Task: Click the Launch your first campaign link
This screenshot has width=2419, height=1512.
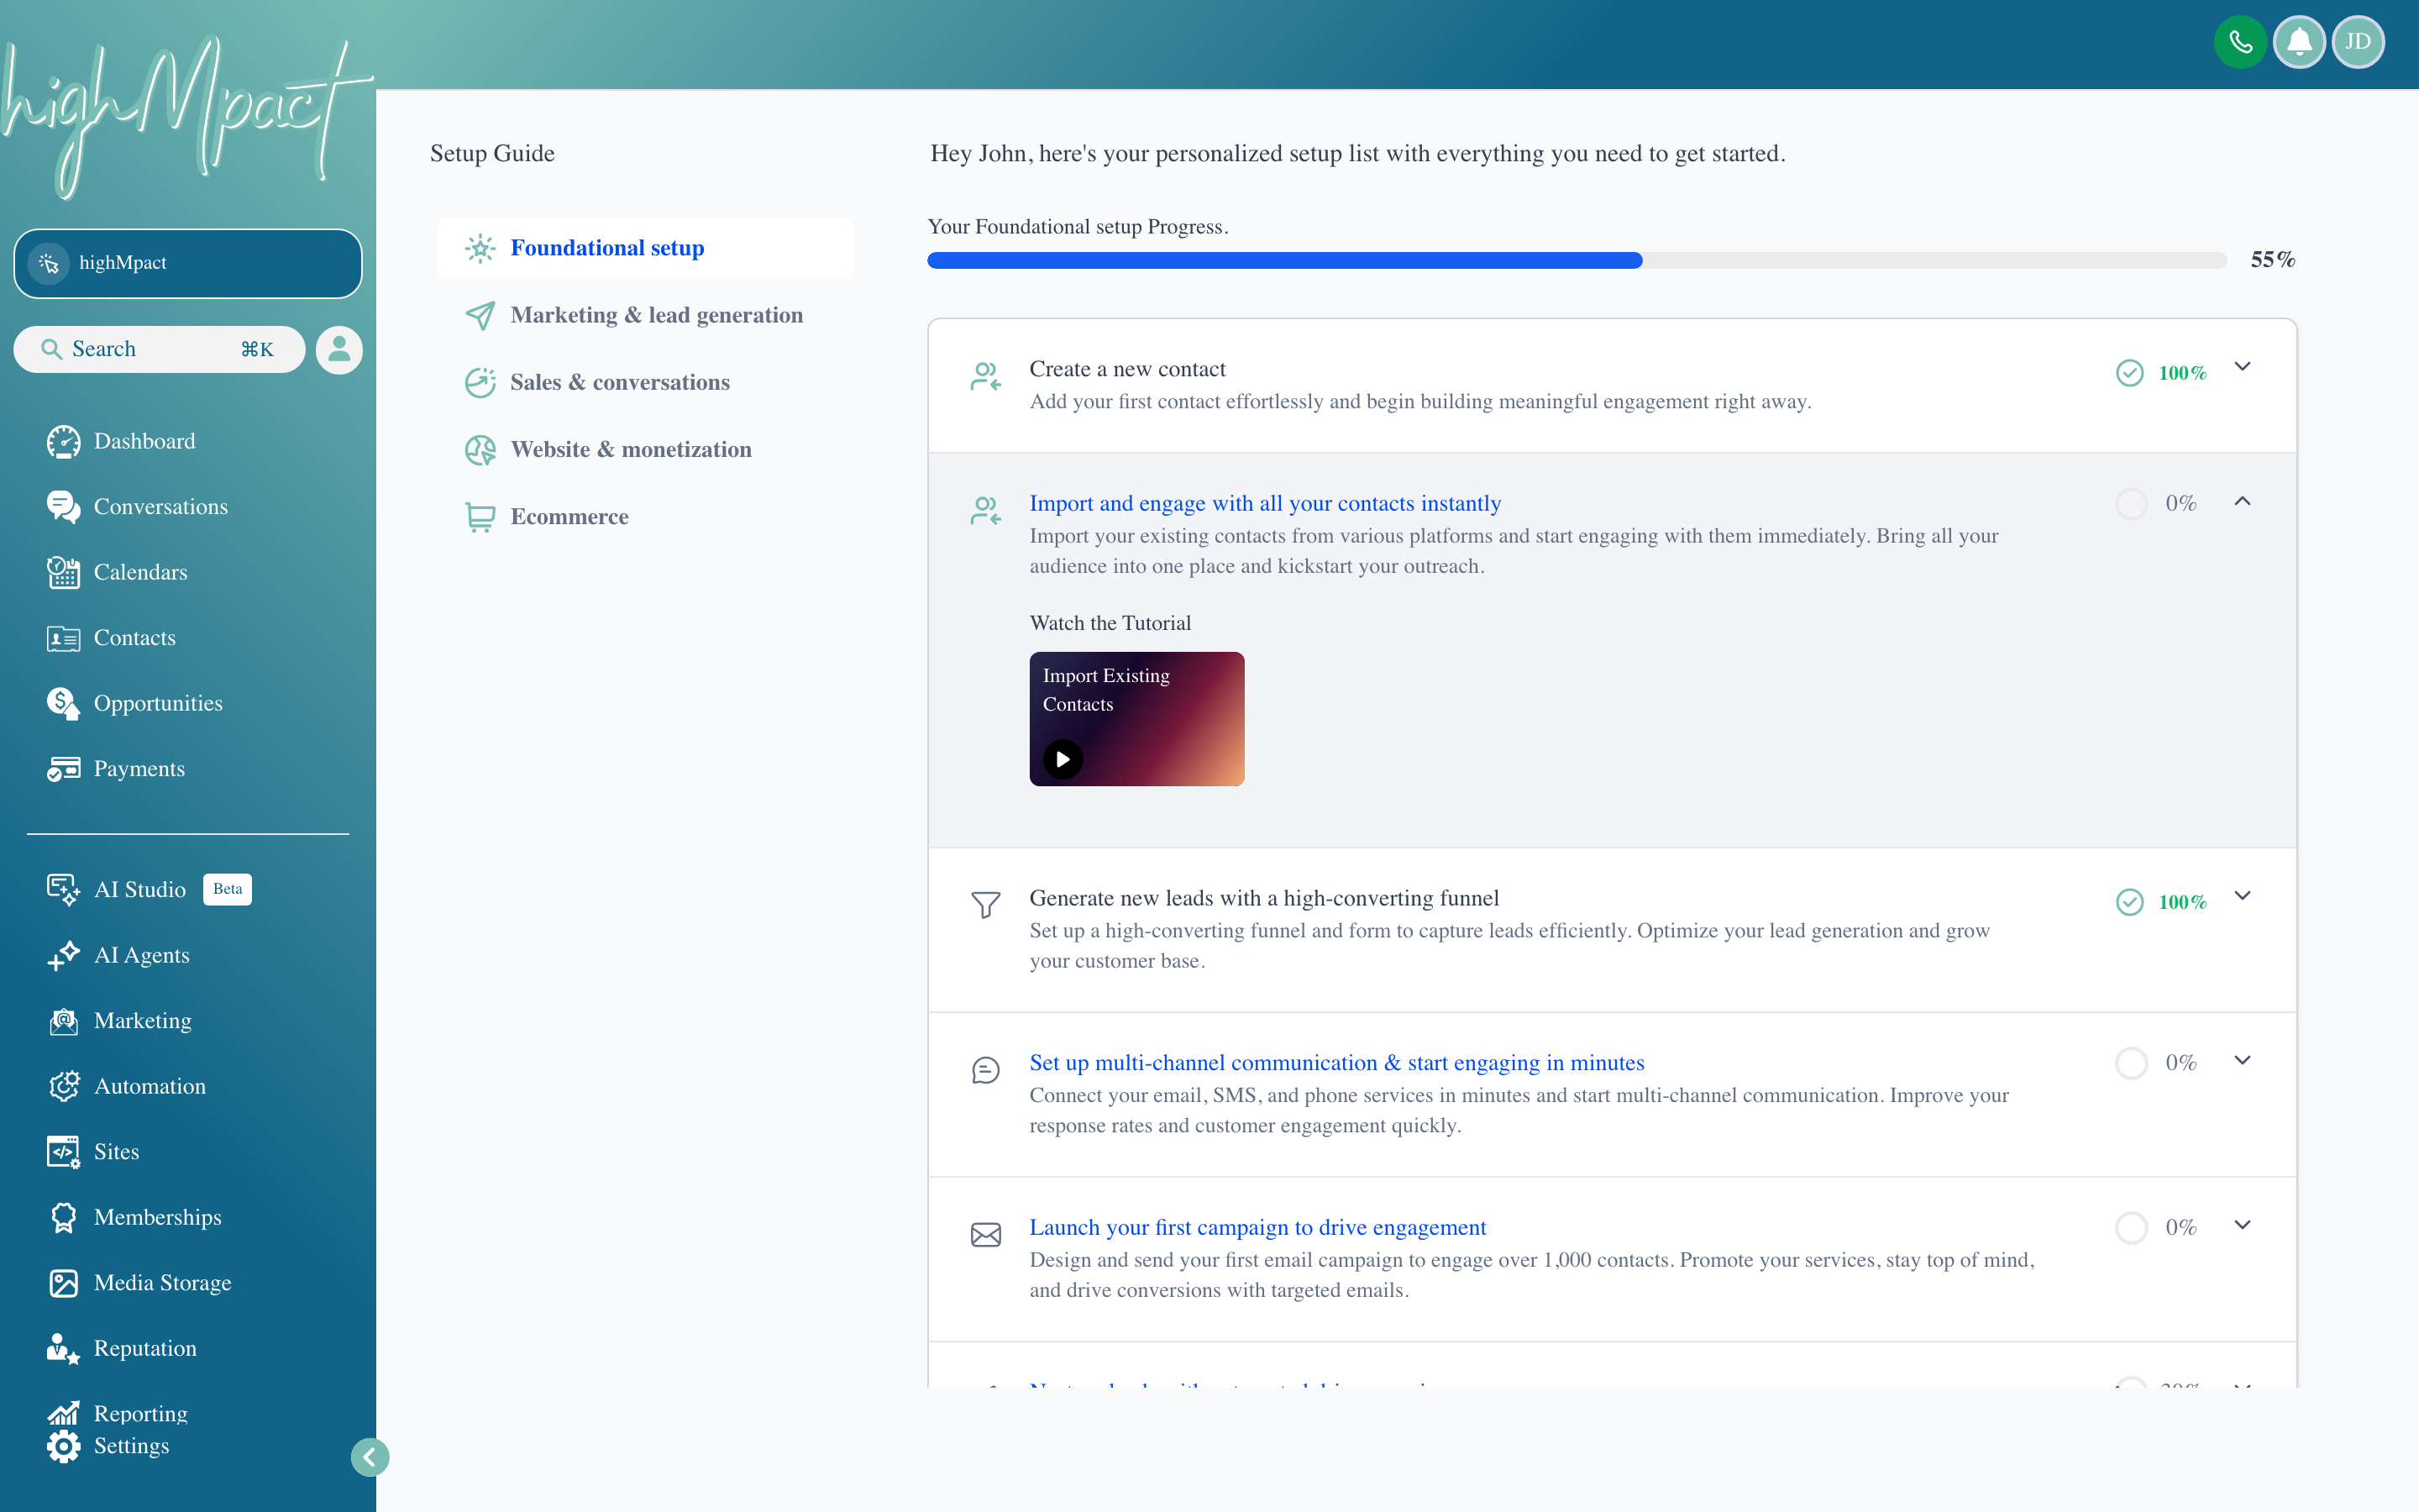Action: (1257, 1227)
